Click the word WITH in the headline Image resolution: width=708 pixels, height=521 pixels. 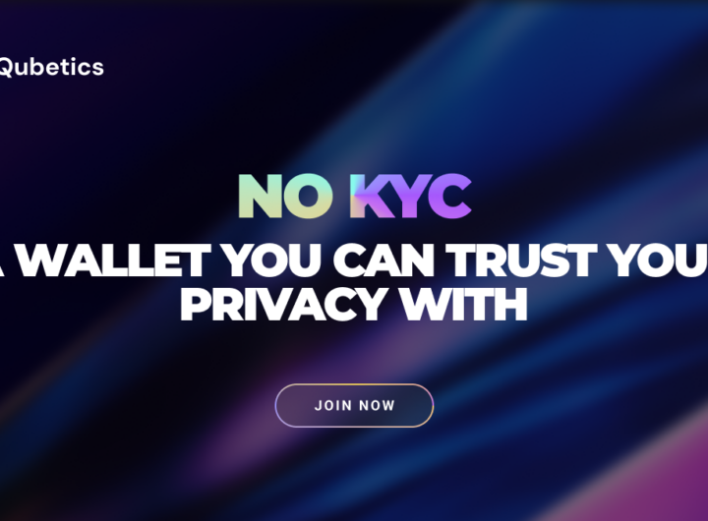(x=464, y=305)
